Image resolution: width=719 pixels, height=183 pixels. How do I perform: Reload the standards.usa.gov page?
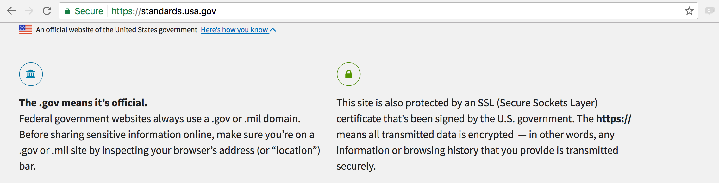46,10
